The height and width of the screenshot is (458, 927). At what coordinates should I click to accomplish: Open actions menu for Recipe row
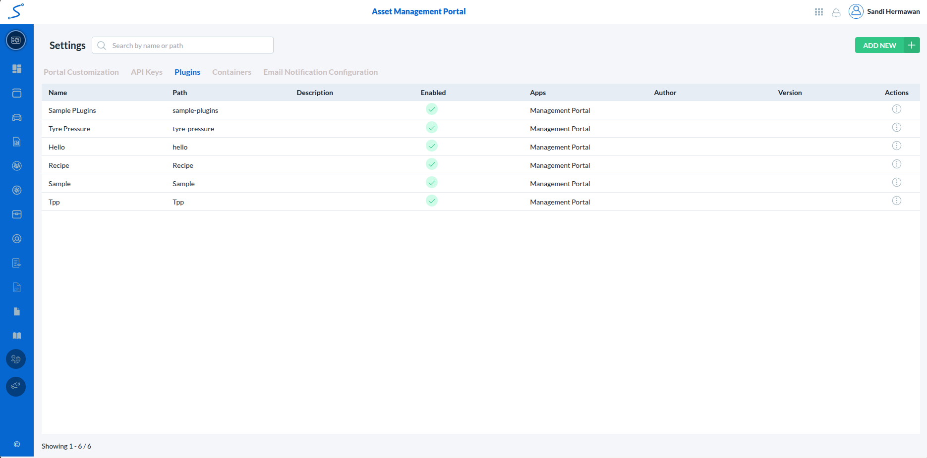(897, 164)
